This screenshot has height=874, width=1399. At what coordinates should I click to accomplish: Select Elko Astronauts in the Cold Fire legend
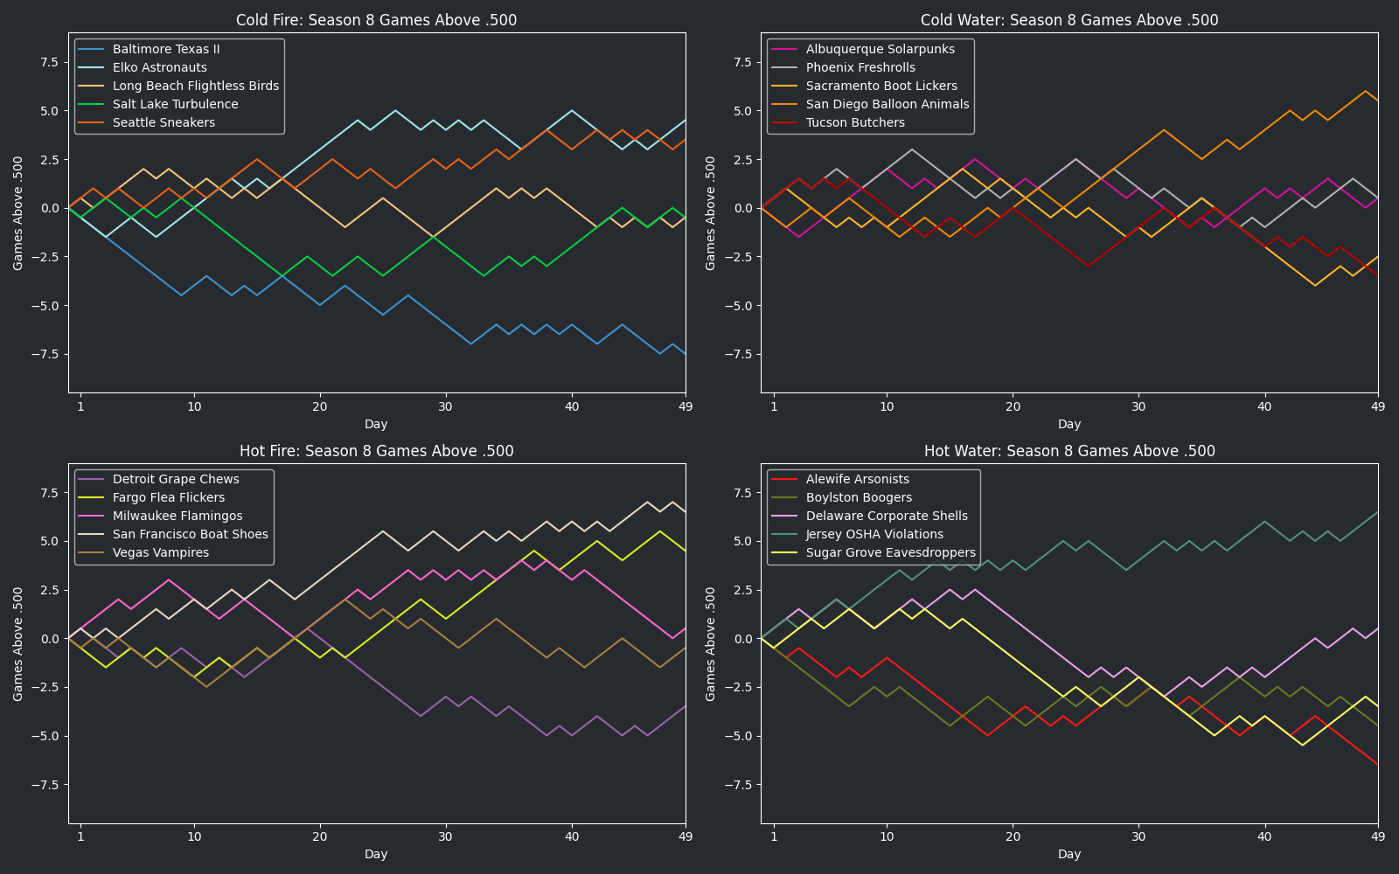[159, 67]
